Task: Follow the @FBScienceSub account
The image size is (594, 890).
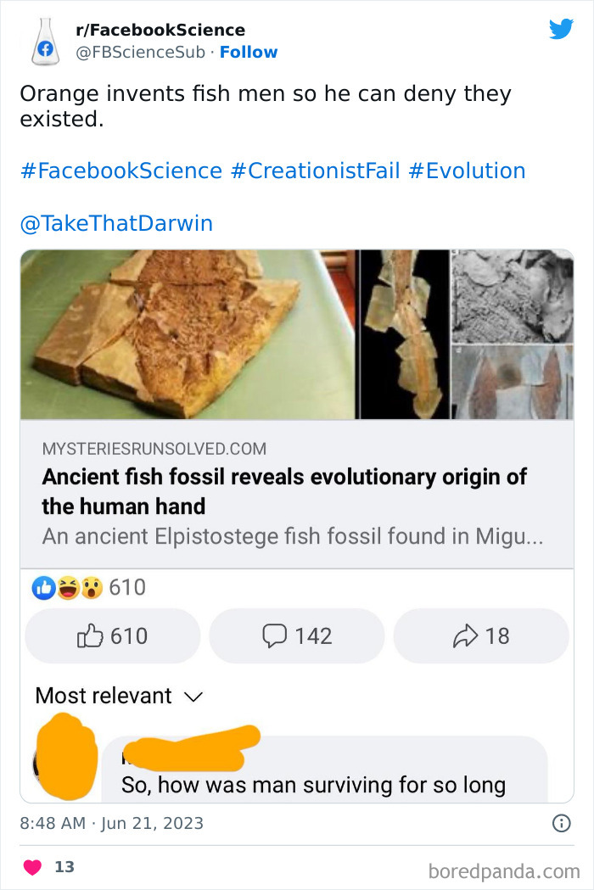Action: pyautogui.click(x=249, y=52)
